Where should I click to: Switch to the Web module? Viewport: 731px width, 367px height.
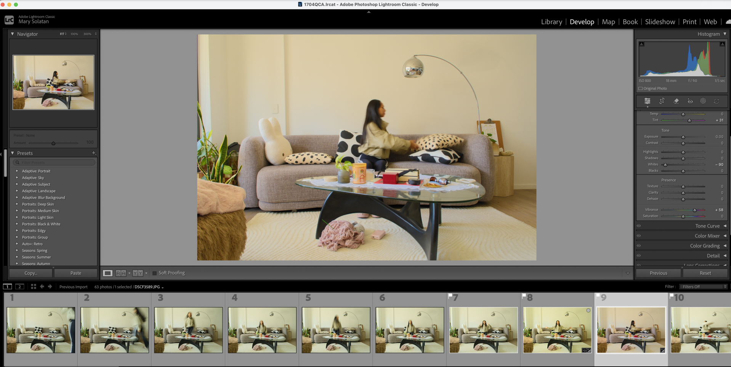(710, 22)
